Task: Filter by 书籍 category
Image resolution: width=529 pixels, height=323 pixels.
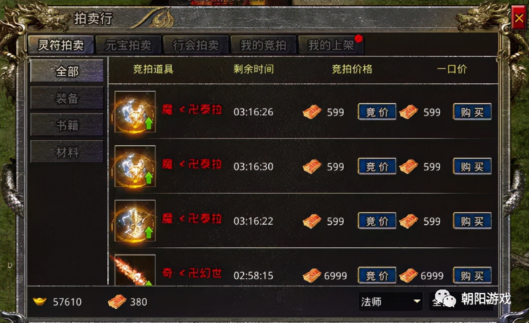Action: click(67, 125)
